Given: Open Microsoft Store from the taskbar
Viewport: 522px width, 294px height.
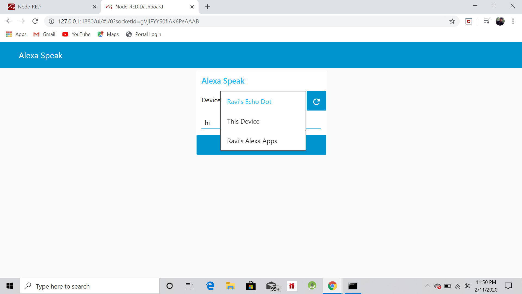Looking at the screenshot, I should [x=251, y=286].
